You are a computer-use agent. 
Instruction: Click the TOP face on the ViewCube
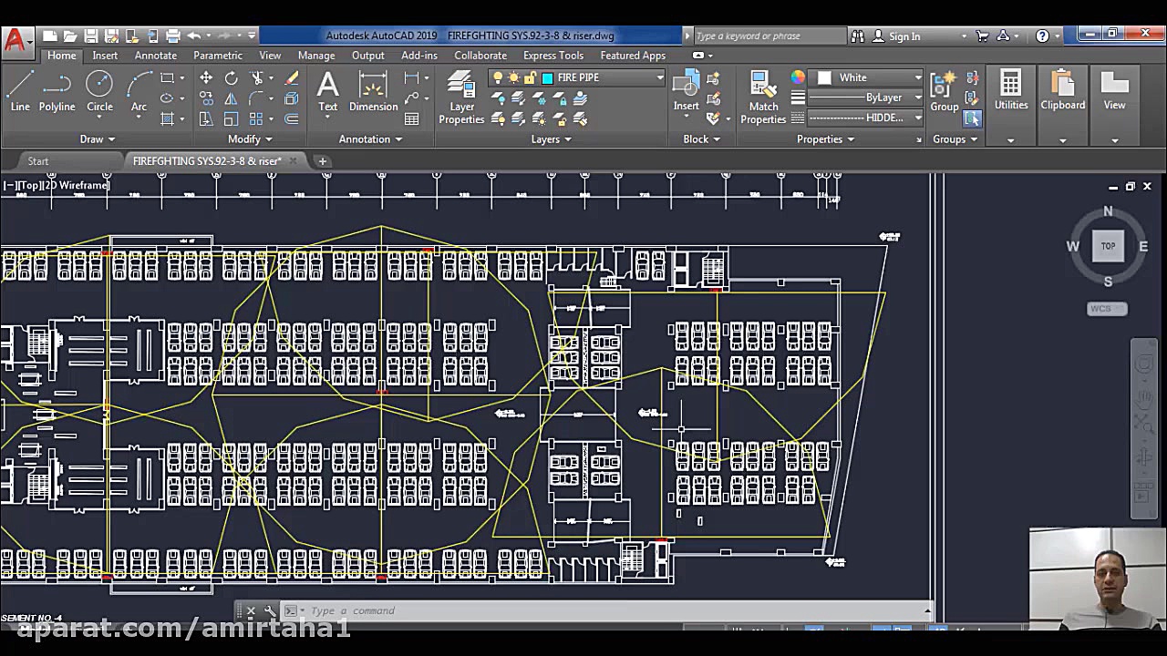pos(1108,246)
